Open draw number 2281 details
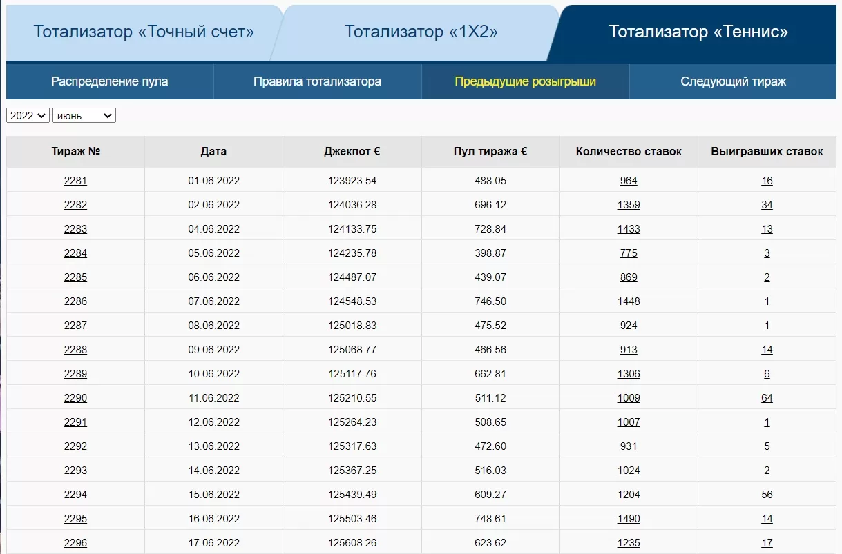 [x=75, y=180]
